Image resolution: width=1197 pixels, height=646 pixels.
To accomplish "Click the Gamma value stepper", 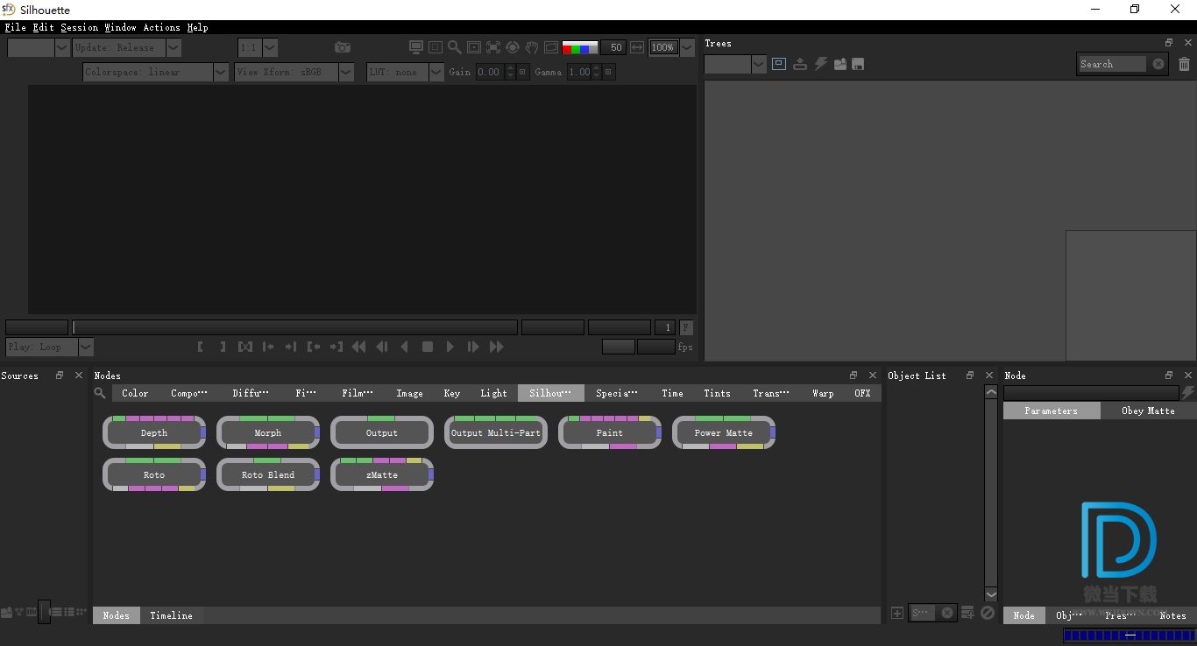I will pyautogui.click(x=597, y=72).
